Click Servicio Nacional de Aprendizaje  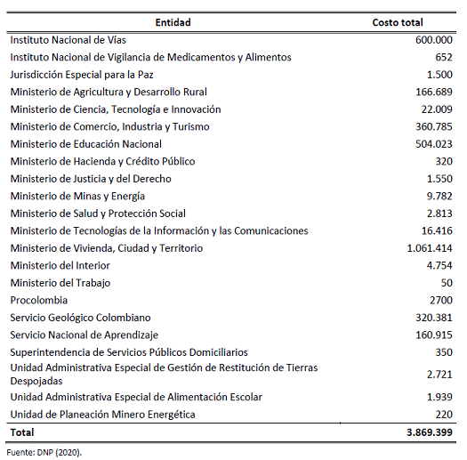click(84, 335)
